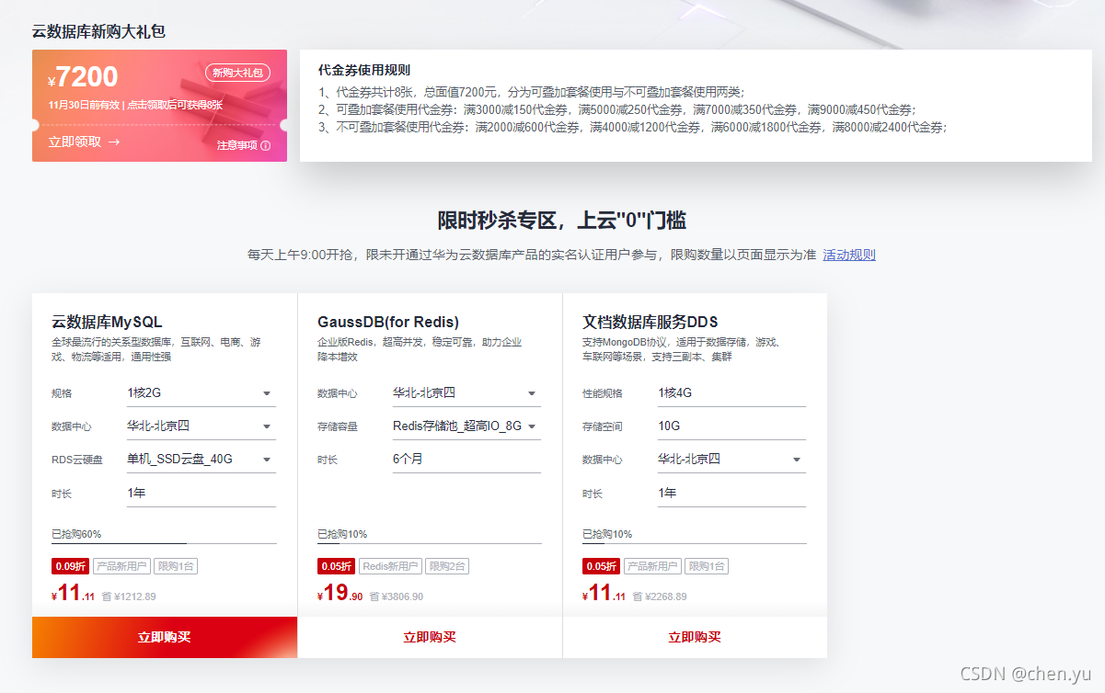Click the 注意事项 info icon on the coupon
1105x693 pixels.
tap(266, 145)
